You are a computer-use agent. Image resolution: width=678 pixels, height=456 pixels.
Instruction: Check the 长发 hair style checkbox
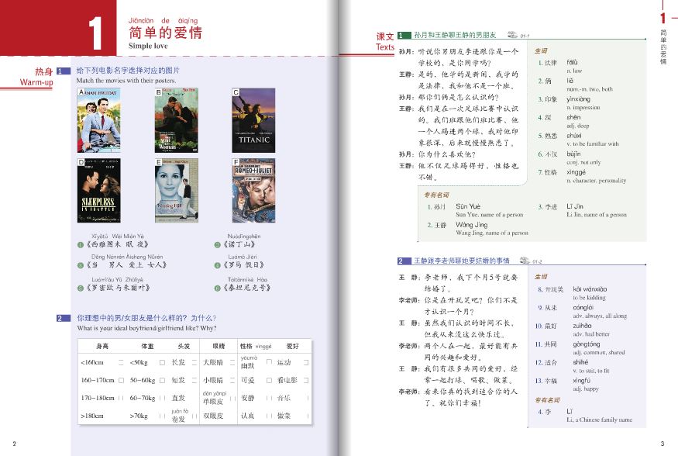(194, 363)
